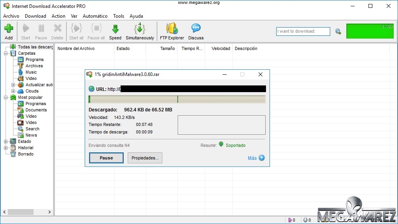Click the purple uploads status icon
This screenshot has height=224, width=398.
point(290,220)
